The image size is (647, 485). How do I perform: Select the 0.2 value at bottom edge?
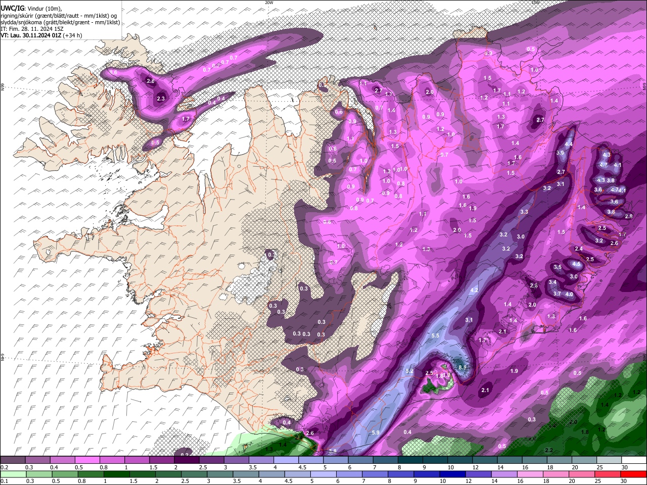[x=184, y=455]
